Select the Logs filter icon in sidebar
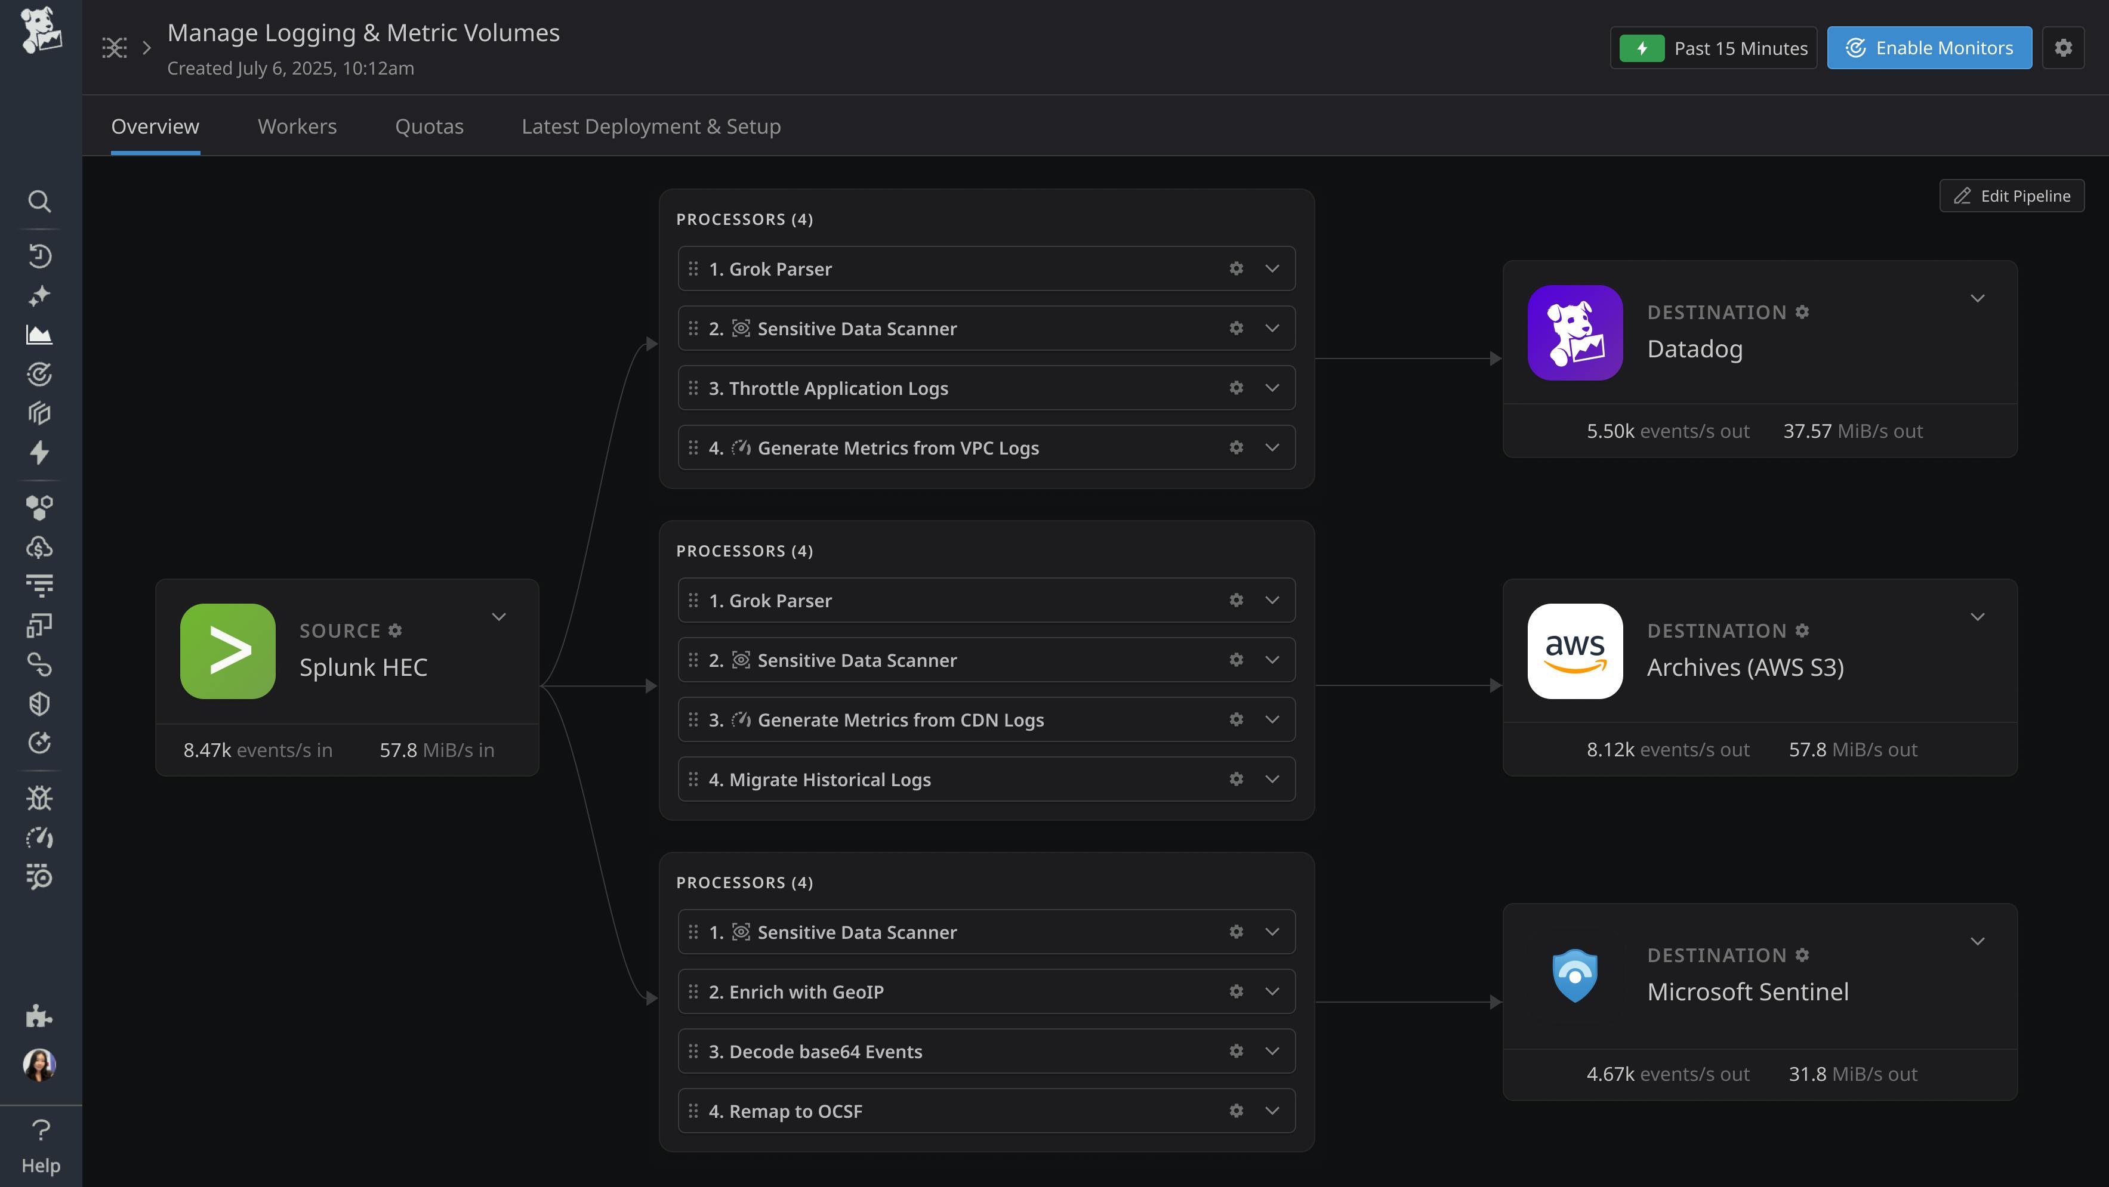 pyautogui.click(x=39, y=585)
